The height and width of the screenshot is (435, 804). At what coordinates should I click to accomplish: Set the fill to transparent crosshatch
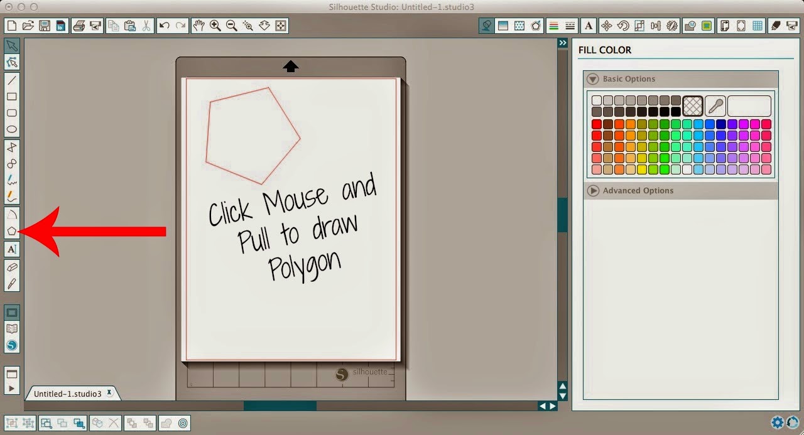[692, 105]
